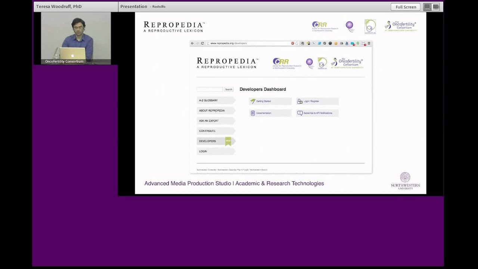Viewport: 478px width, 269px height.
Task: Open the Ask An Expert menu item
Action: click(216, 121)
